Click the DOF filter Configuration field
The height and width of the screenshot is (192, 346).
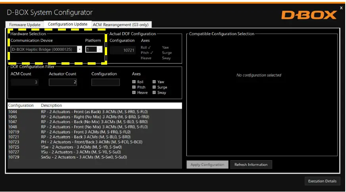106,82
